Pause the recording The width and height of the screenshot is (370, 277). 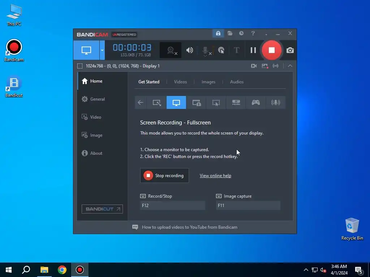tap(253, 50)
